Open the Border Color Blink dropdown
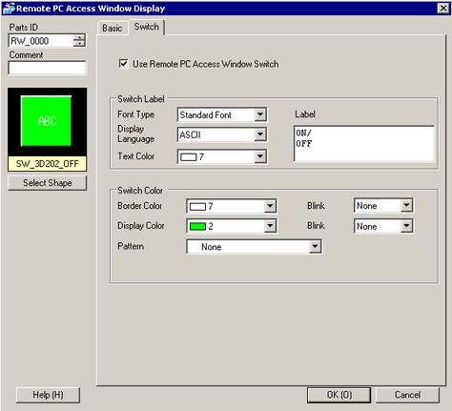This screenshot has width=452, height=411. (x=383, y=206)
